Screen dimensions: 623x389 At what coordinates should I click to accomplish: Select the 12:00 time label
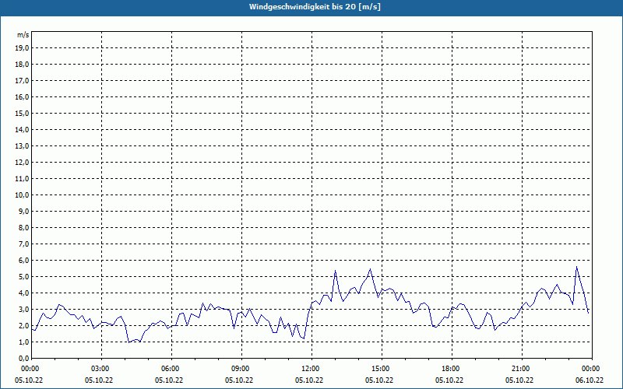[311, 369]
